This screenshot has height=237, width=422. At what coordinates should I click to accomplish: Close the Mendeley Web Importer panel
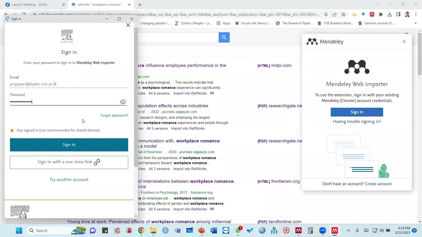(x=404, y=41)
